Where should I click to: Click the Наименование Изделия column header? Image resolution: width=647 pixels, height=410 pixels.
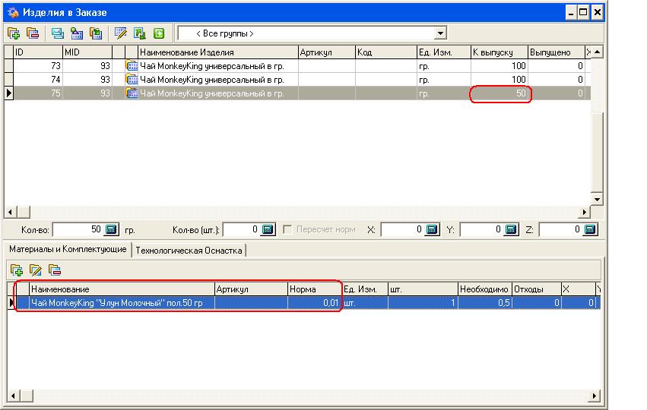[x=186, y=52]
